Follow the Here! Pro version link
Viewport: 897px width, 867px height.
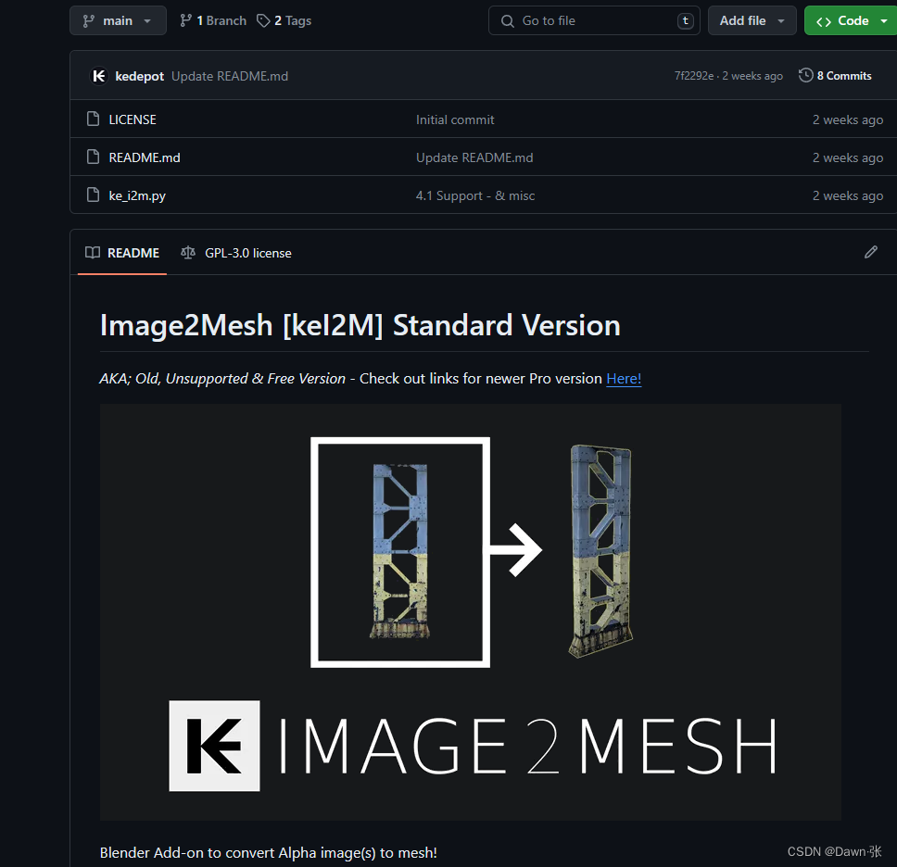(624, 379)
